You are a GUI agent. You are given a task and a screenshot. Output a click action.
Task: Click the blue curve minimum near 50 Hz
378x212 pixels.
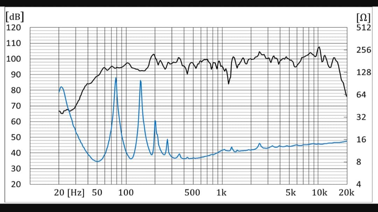click(97, 161)
